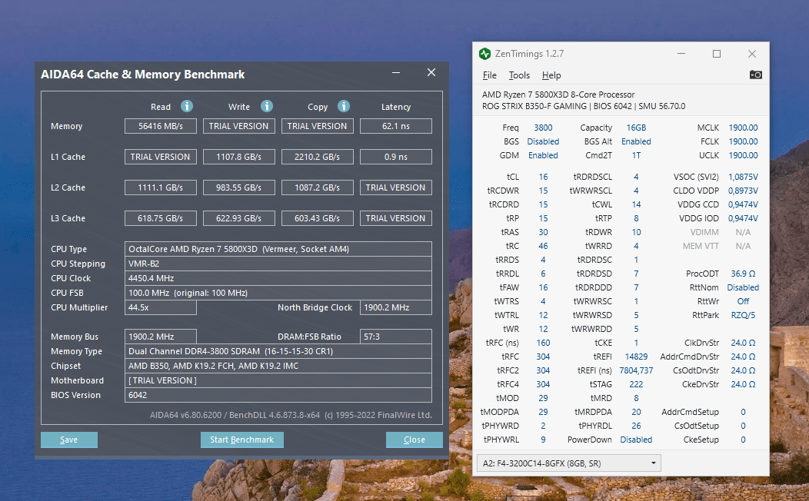This screenshot has width=809, height=501.
Task: Minimize the AIDA64 benchmark window
Action: point(396,73)
